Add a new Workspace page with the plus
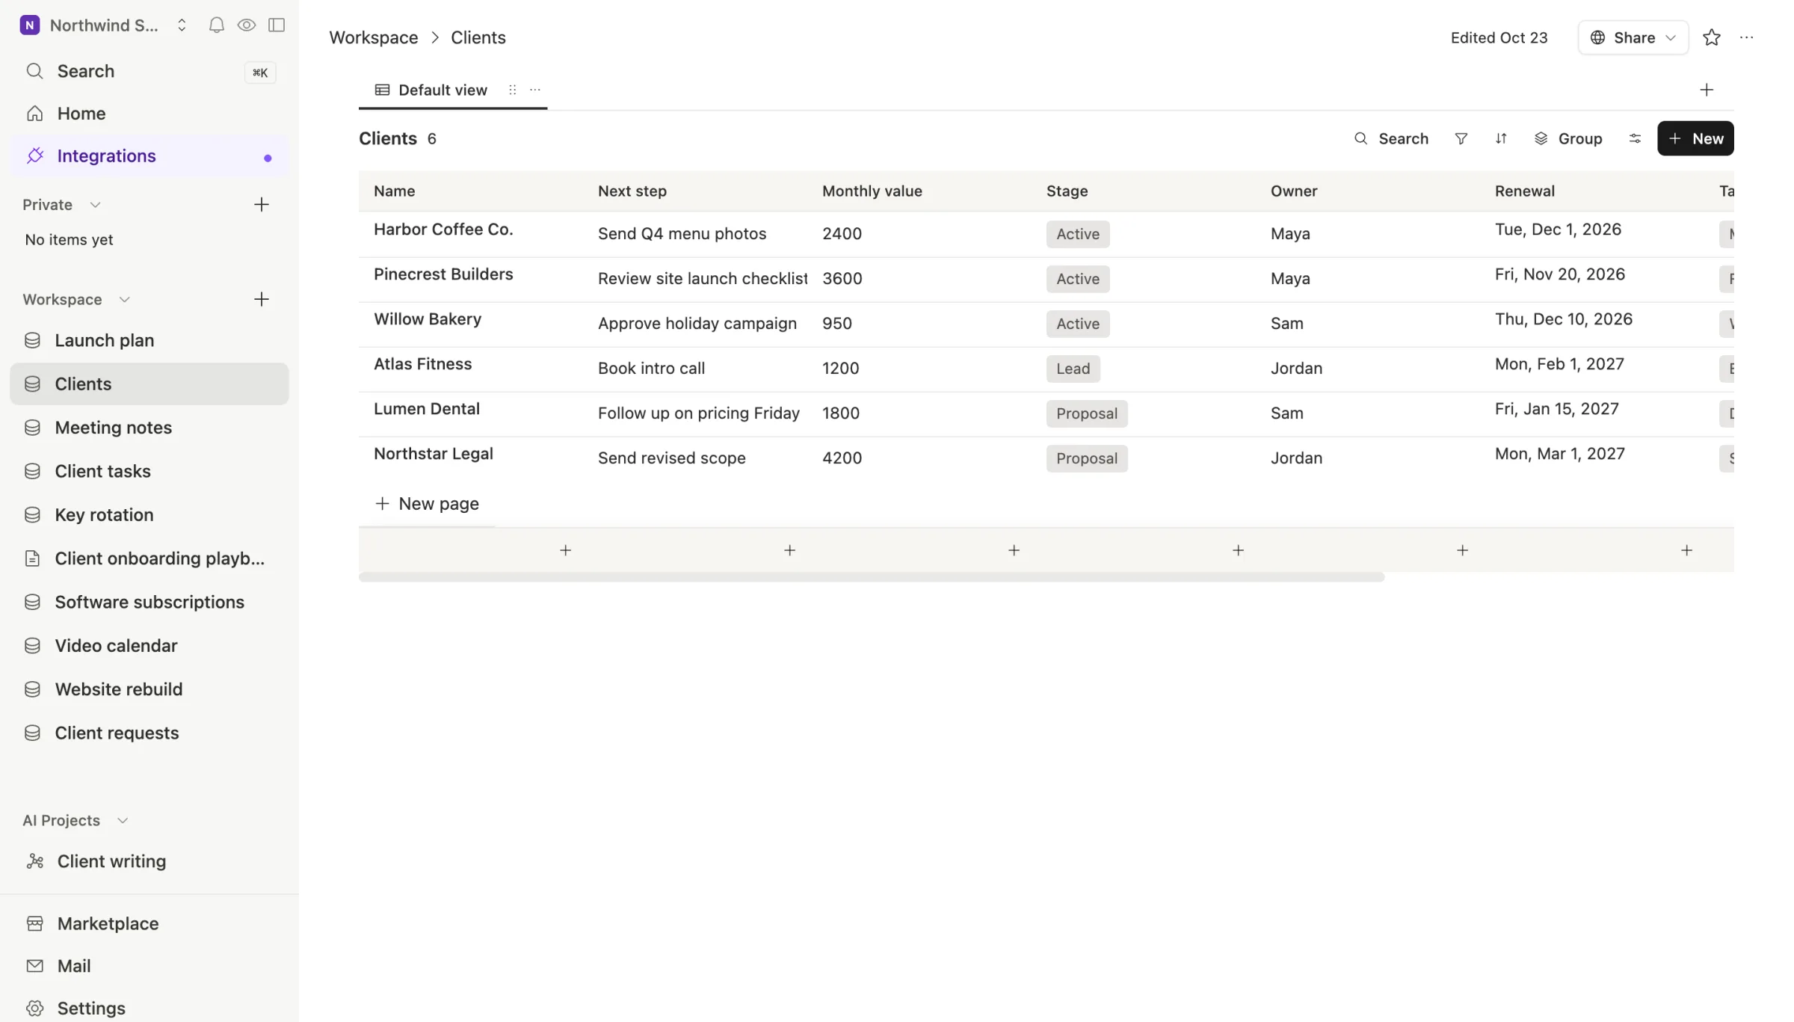This screenshot has height=1022, width=1794. point(262,300)
